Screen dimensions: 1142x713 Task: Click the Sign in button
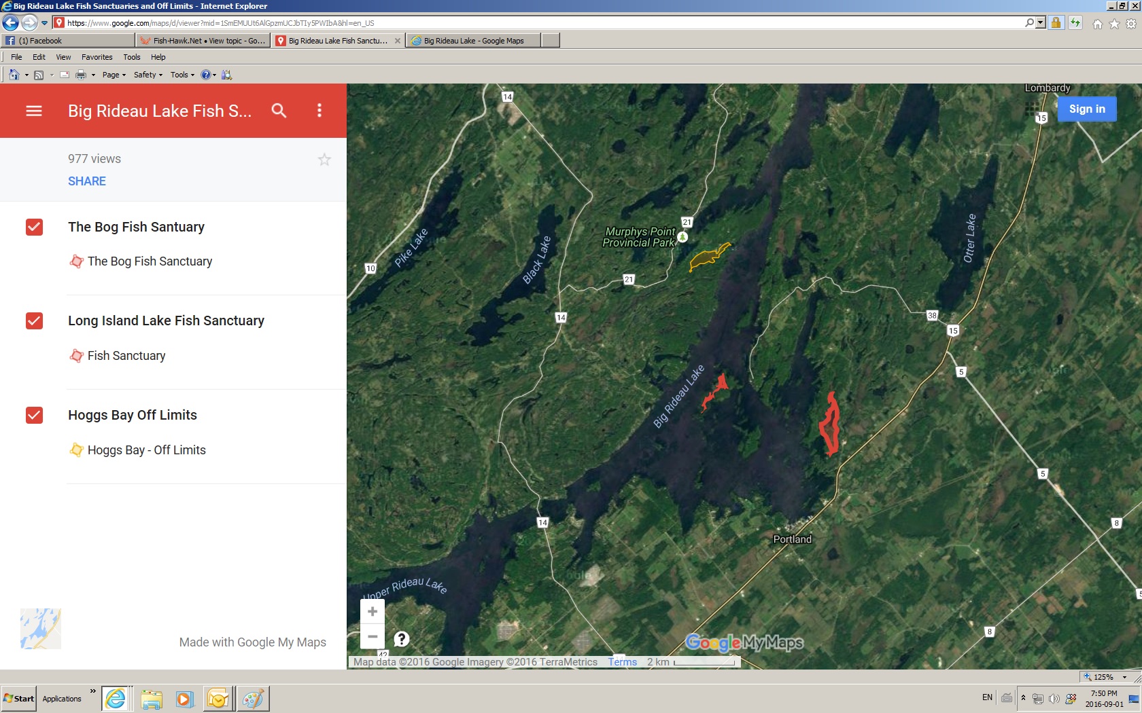point(1087,109)
